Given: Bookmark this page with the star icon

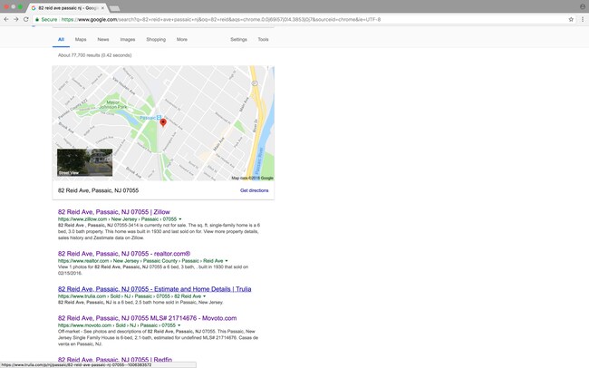Looking at the screenshot, I should [571, 19].
